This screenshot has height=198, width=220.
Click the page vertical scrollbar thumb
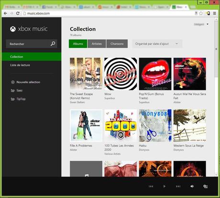(216, 49)
